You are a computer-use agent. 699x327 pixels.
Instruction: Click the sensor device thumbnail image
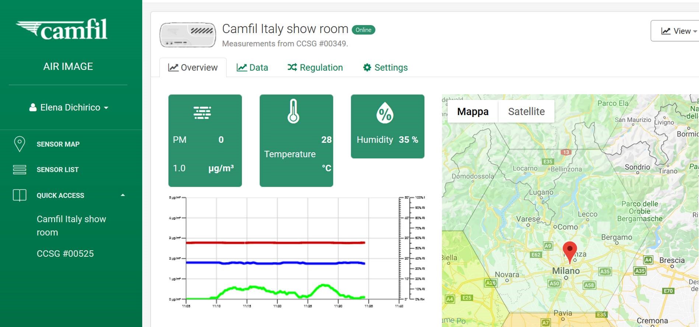[x=188, y=35]
